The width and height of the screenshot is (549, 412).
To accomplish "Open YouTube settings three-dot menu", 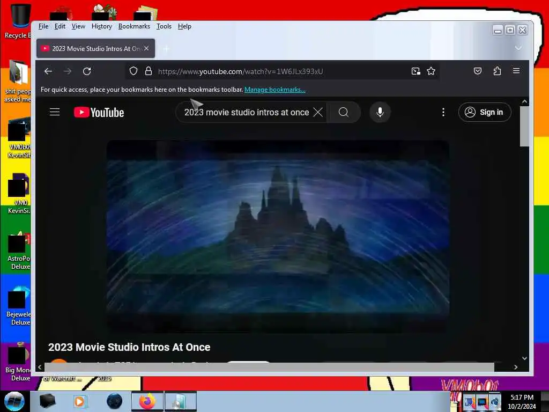I will [x=443, y=112].
